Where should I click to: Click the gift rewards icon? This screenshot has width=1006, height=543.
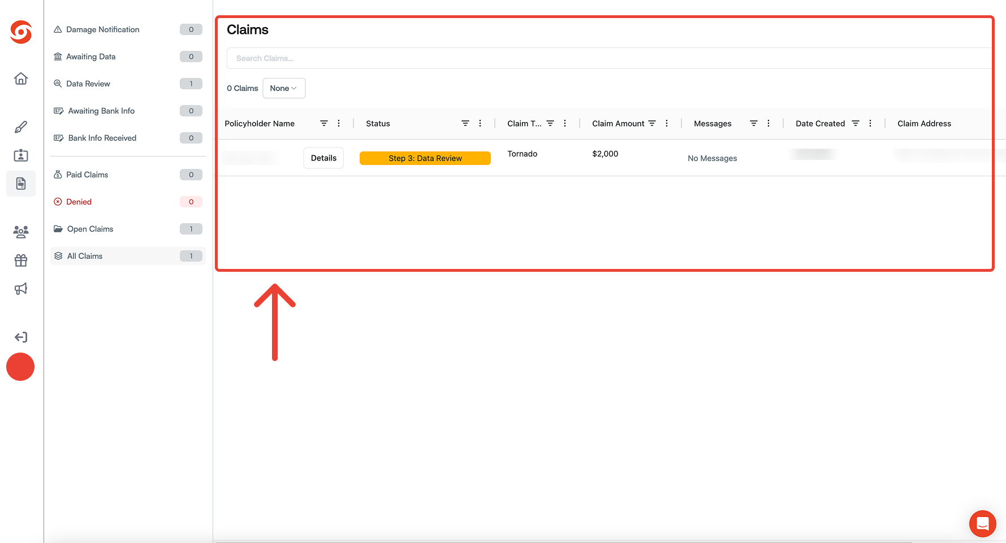click(x=20, y=260)
